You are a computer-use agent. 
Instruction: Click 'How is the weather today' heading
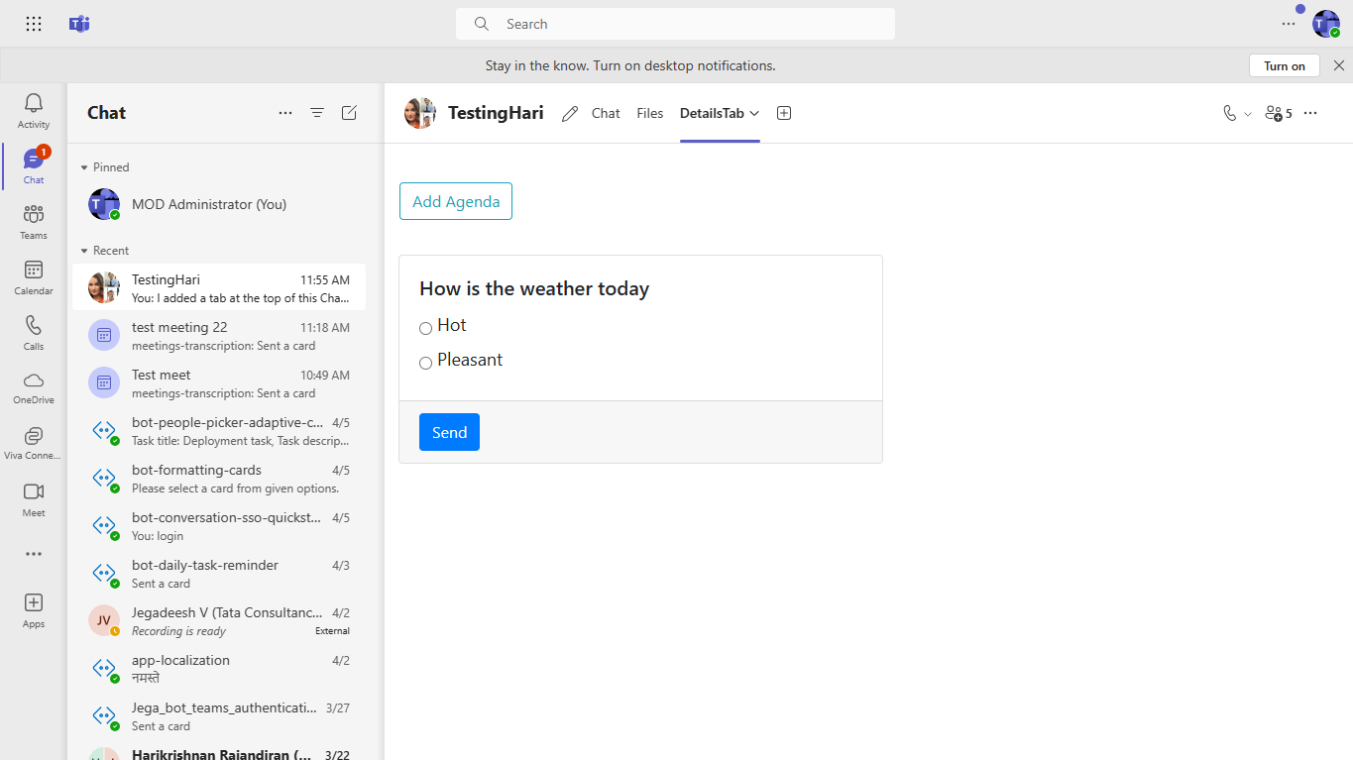click(534, 288)
